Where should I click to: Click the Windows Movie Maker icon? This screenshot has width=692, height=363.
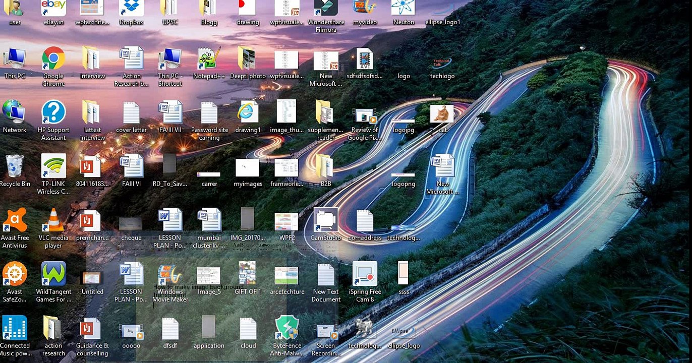[x=170, y=274]
